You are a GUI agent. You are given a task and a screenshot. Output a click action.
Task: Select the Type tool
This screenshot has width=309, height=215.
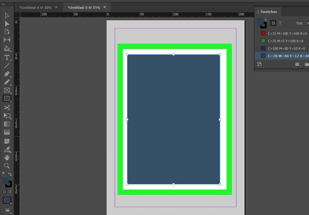pos(7,58)
